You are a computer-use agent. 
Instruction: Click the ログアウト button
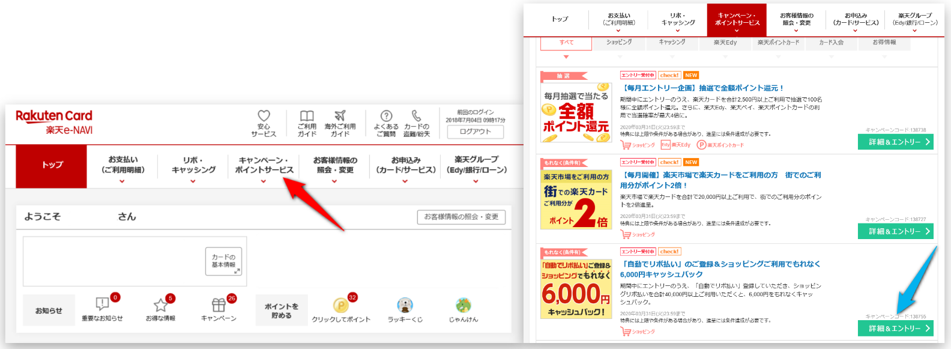pos(475,132)
